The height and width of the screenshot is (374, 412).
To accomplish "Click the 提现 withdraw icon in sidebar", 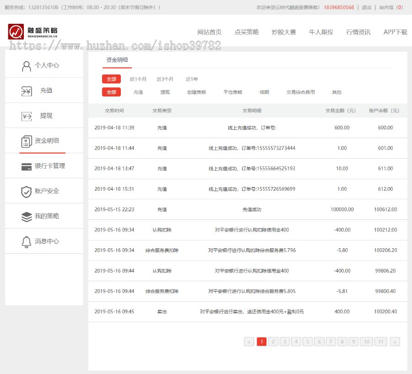I will pos(26,116).
